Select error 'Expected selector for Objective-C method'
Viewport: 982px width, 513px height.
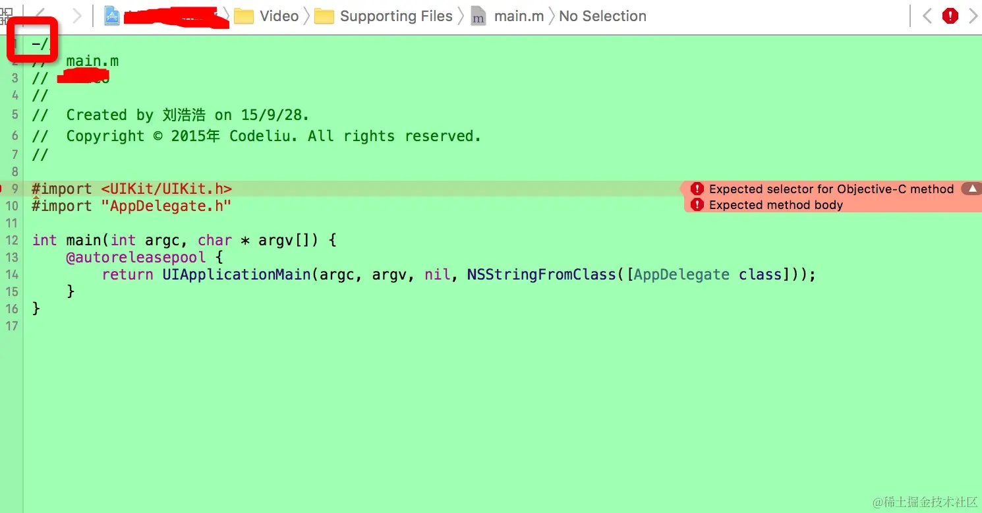(831, 189)
